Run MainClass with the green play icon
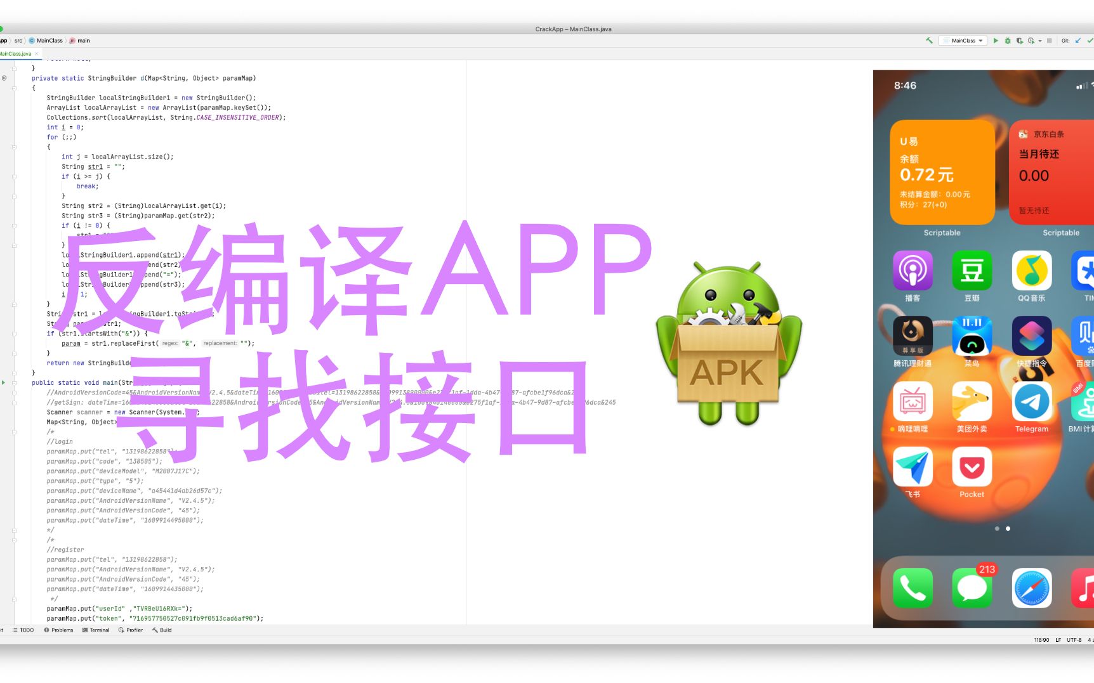The image size is (1094, 683). pyautogui.click(x=996, y=40)
